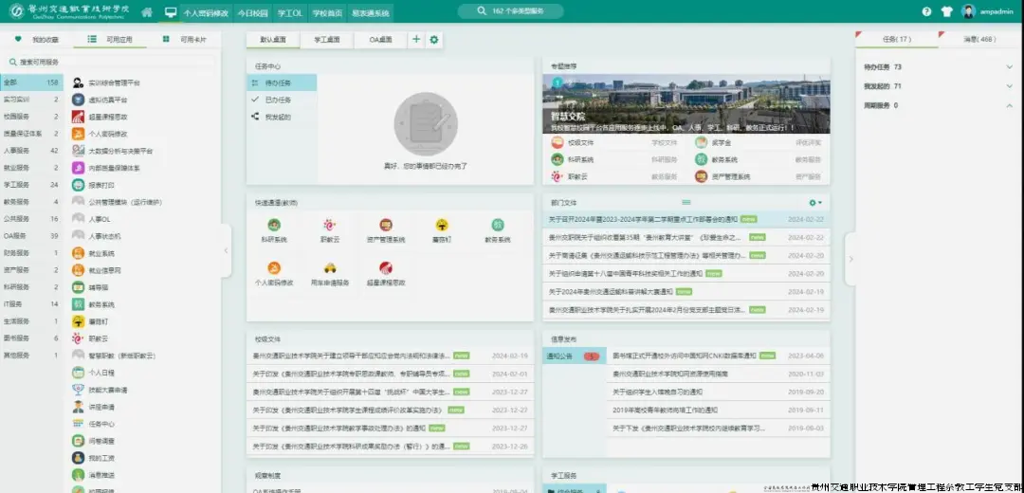Switch to the 消息(468) tab

979,40
